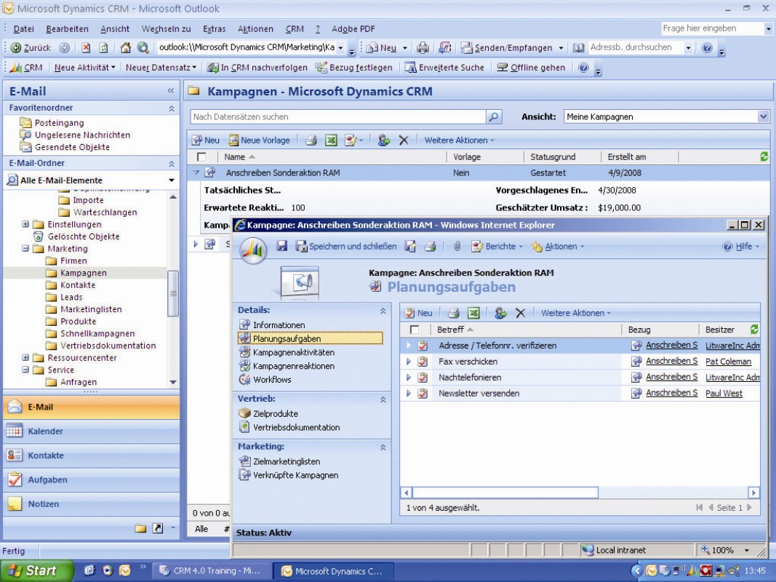Collapse the Favoritenordner section
This screenshot has width=776, height=582.
point(171,108)
